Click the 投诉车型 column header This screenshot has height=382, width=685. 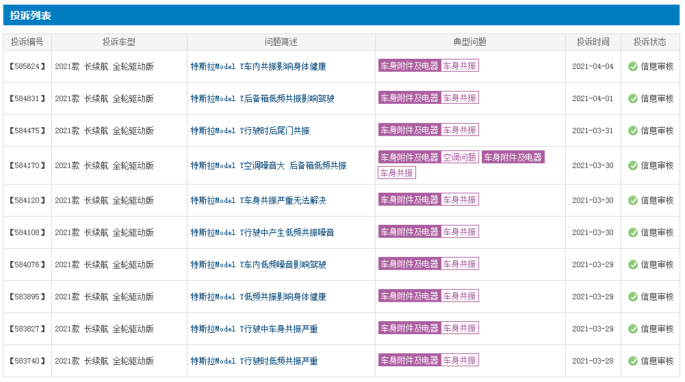(x=119, y=42)
